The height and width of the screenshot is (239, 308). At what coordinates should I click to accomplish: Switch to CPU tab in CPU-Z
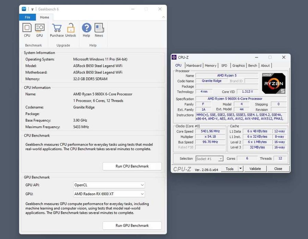178,65
